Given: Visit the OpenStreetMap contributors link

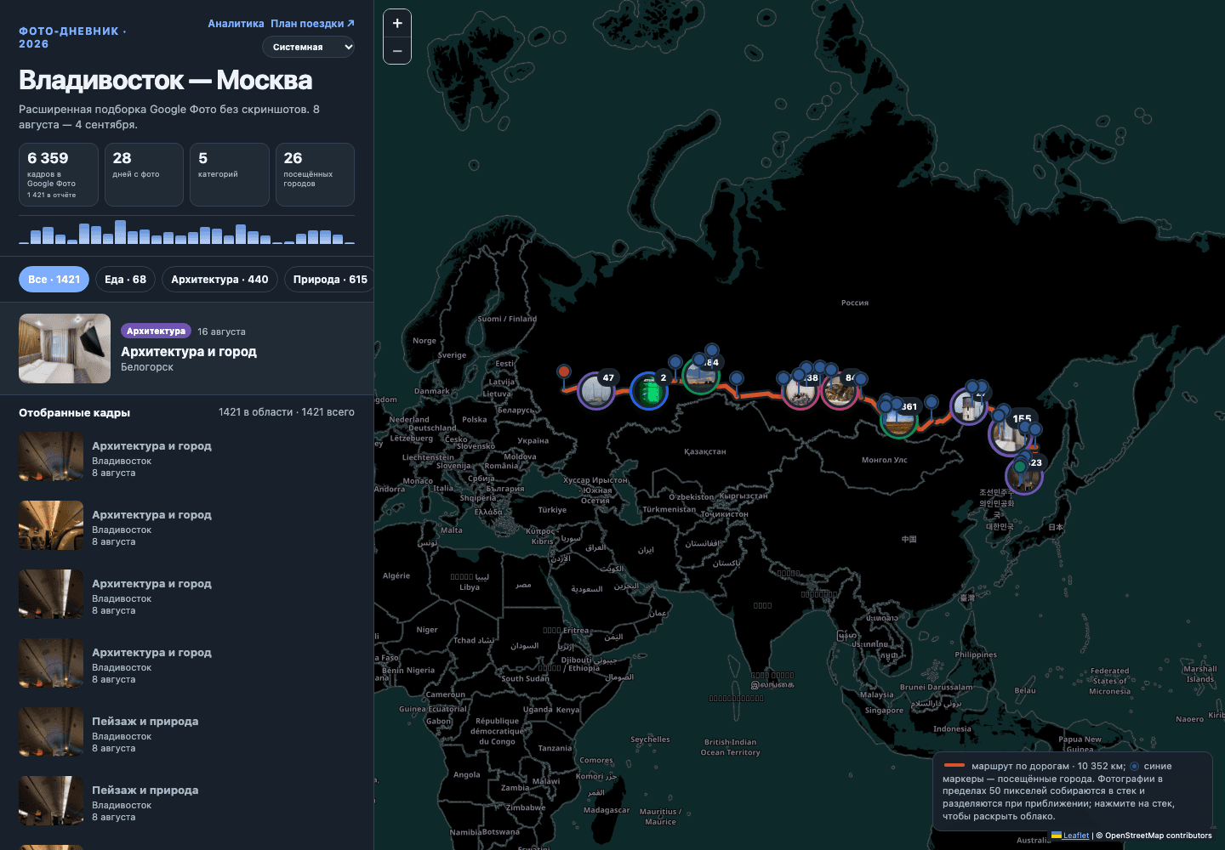Looking at the screenshot, I should click(x=1159, y=836).
